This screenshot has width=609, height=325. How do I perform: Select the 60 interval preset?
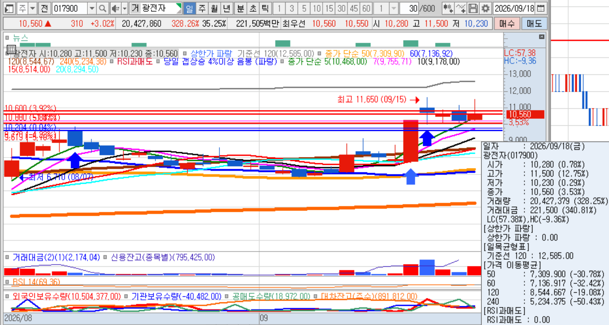click(x=367, y=8)
